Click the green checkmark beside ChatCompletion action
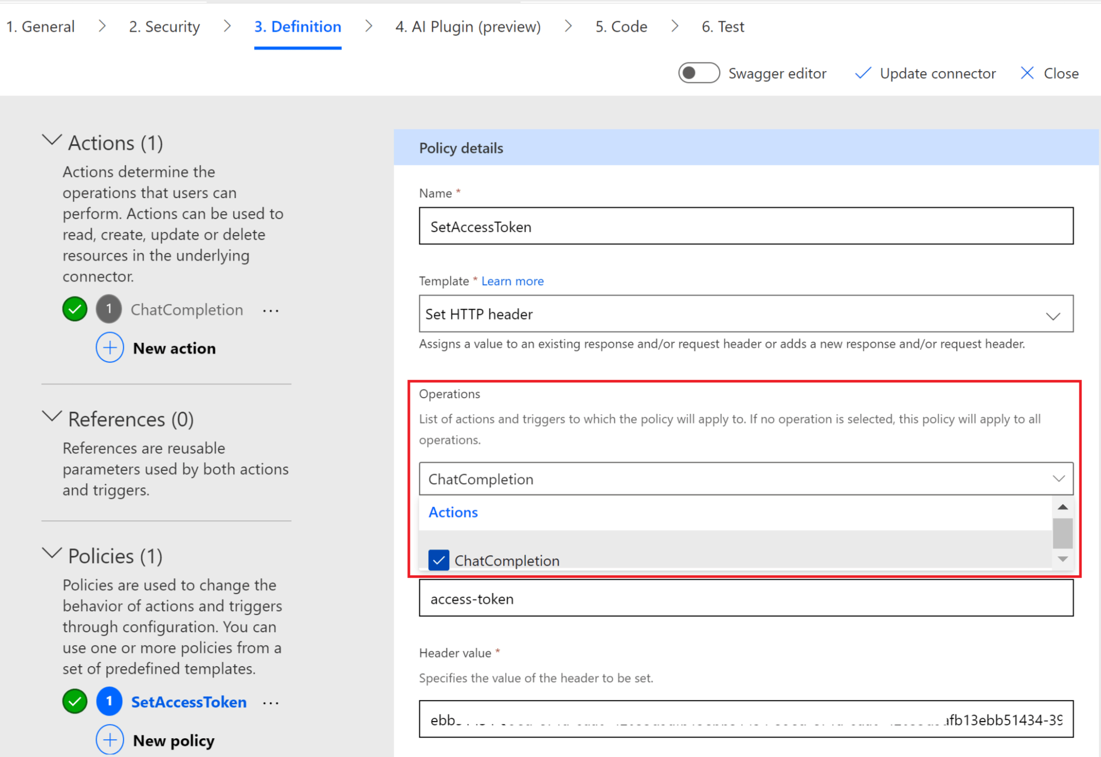This screenshot has width=1101, height=757. 74,309
